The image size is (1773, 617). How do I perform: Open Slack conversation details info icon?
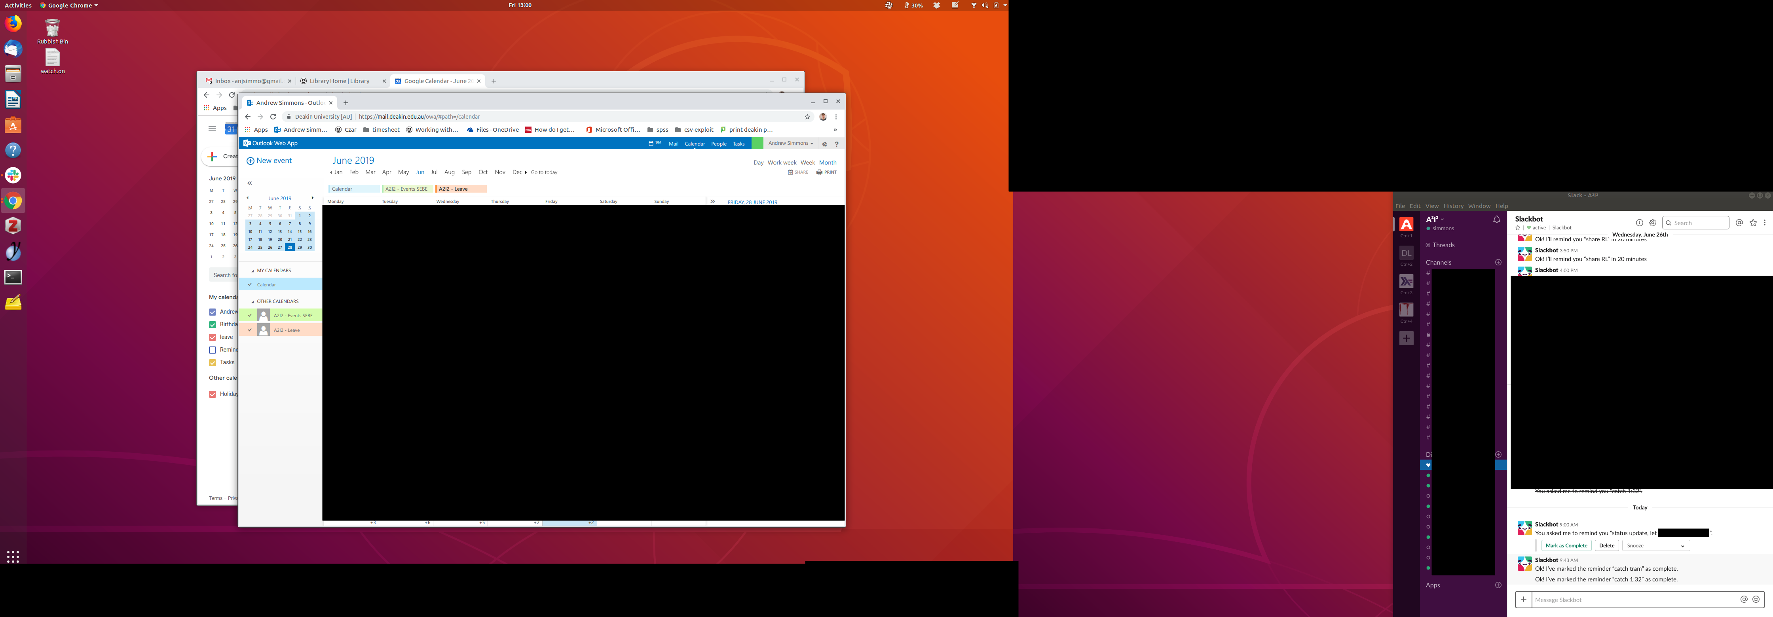pyautogui.click(x=1639, y=223)
